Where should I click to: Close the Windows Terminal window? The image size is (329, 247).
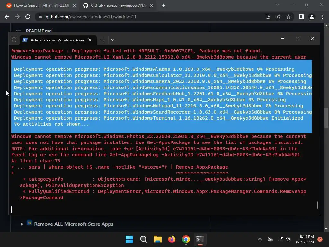(312, 39)
